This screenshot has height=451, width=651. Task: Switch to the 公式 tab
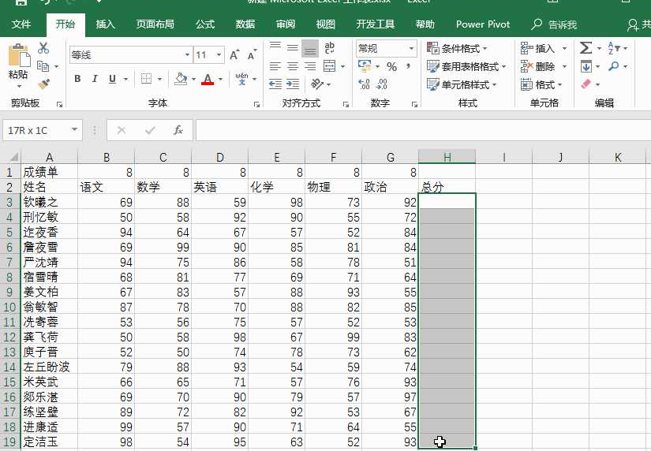pyautogui.click(x=205, y=24)
